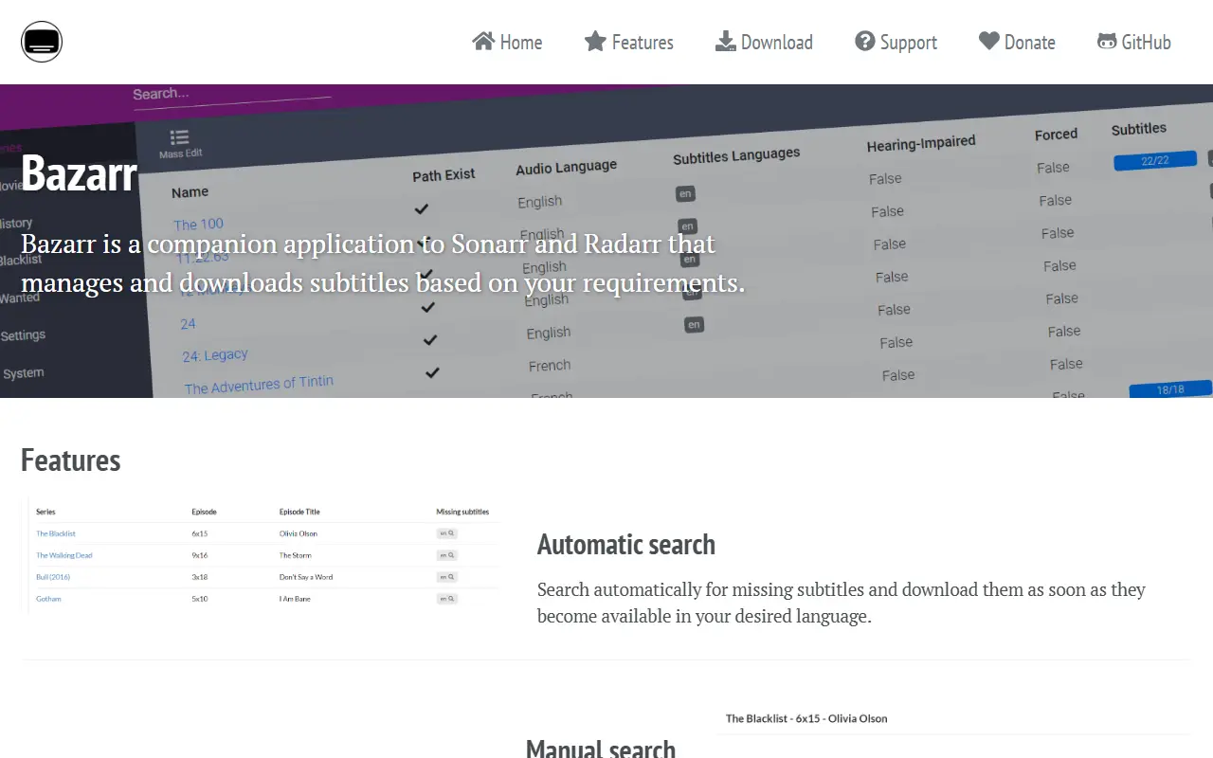Open the Download nav link
Screen dimensions: 1213x758
pyautogui.click(x=764, y=42)
